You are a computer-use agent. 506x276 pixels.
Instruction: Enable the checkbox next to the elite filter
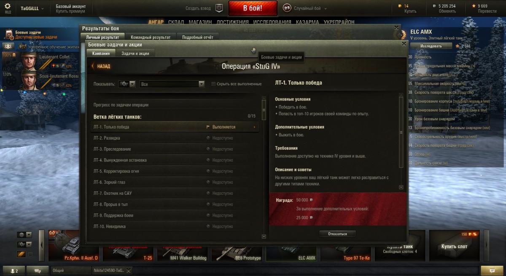pos(30,254)
